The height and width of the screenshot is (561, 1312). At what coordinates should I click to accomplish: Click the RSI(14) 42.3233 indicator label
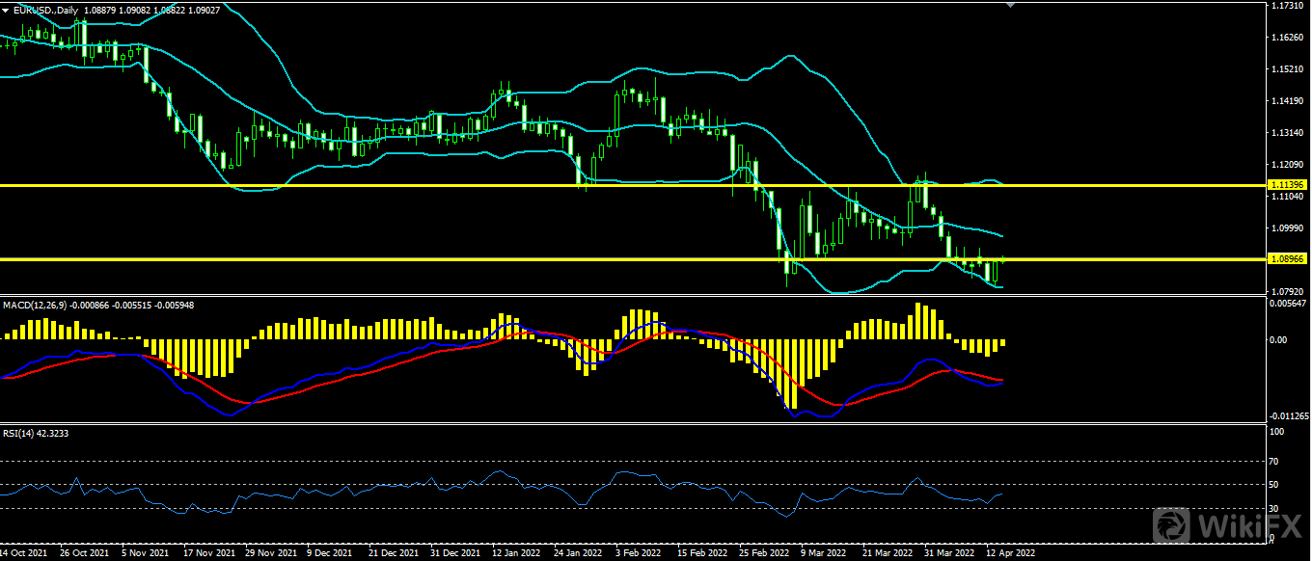(x=35, y=433)
